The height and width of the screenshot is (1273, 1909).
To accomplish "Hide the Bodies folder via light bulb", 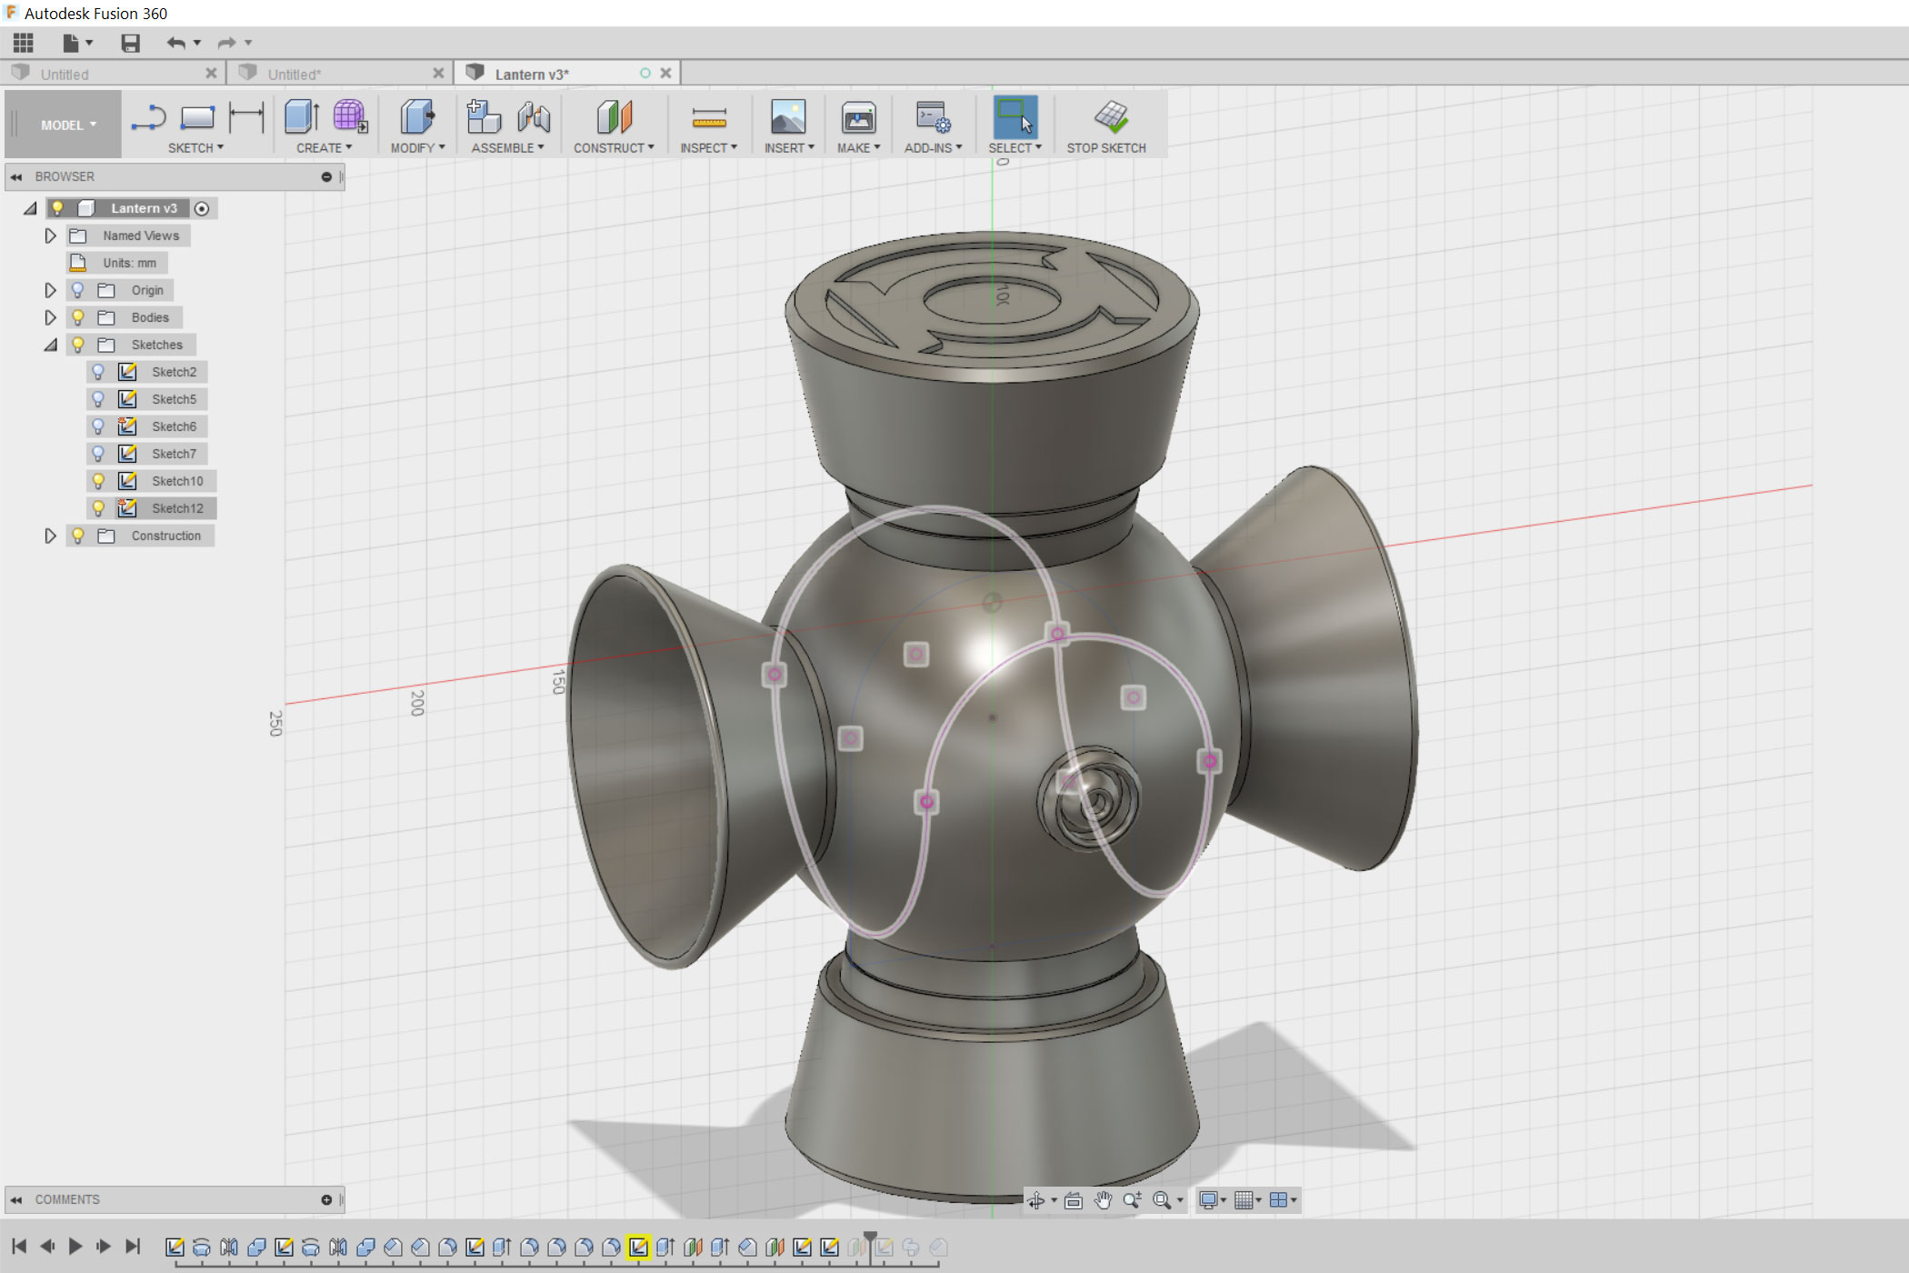I will pos(78,317).
